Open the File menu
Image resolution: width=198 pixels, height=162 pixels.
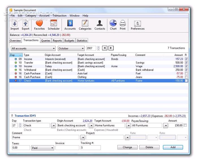(13, 16)
